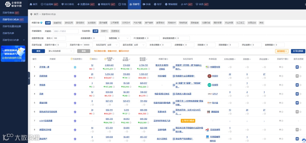Collapse the left sidebar with the arrow handle

coord(29,78)
